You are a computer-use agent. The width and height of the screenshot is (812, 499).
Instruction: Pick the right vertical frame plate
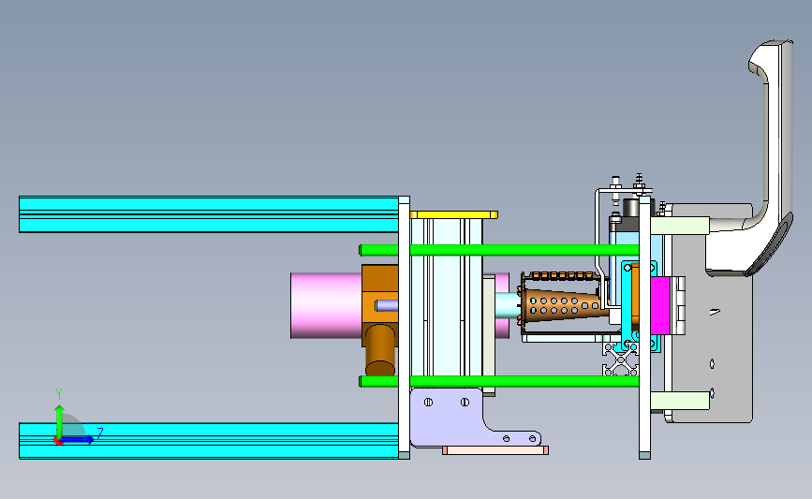(644, 328)
